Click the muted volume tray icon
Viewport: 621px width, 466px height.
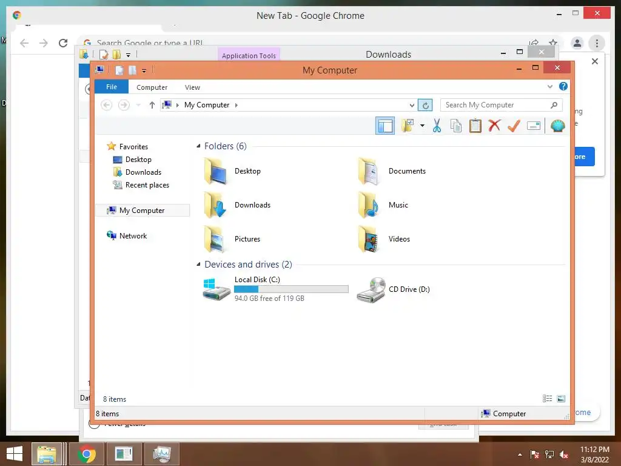click(x=564, y=454)
